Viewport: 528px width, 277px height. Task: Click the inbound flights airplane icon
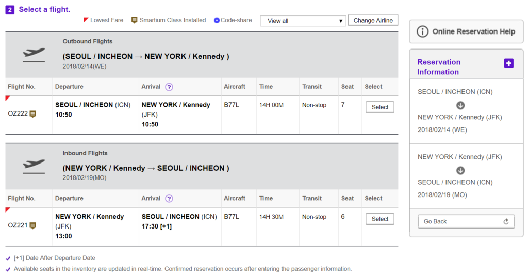click(34, 166)
